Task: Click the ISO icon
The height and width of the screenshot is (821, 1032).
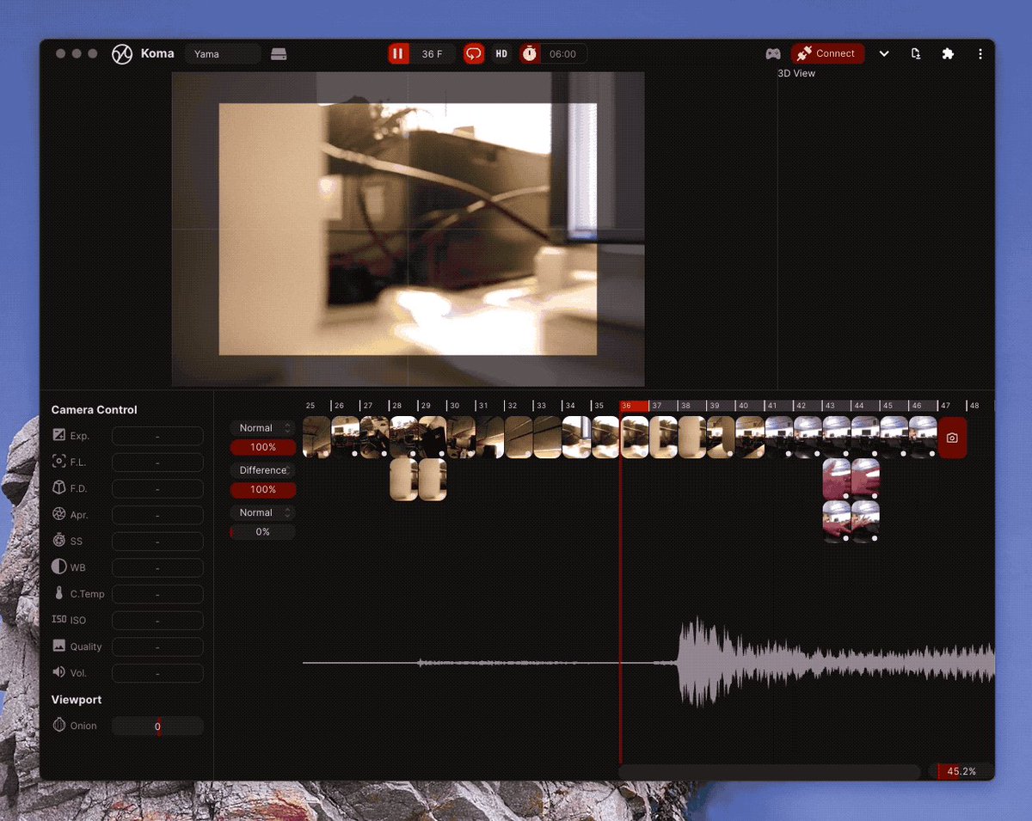Action: [x=59, y=620]
